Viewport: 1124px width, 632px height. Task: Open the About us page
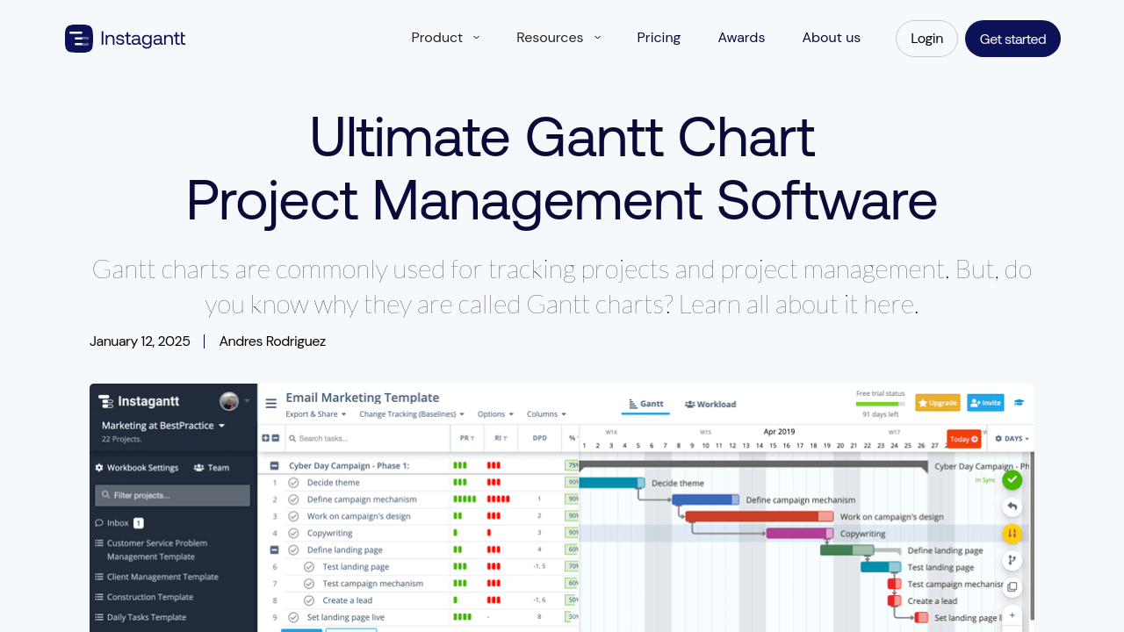[x=832, y=38]
